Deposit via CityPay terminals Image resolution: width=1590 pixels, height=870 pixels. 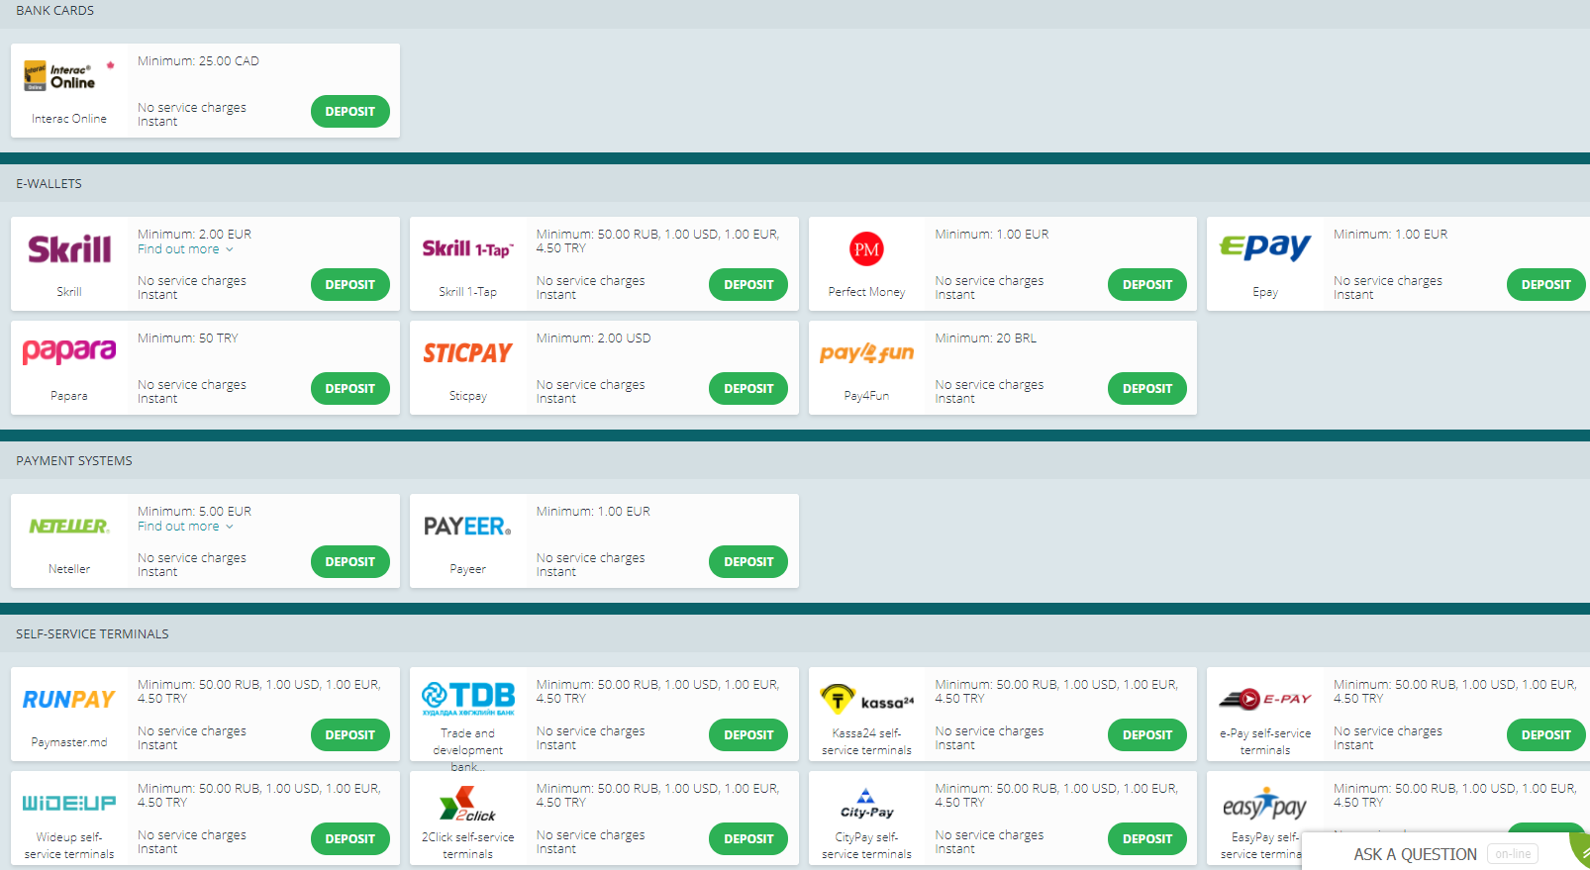tap(1147, 839)
